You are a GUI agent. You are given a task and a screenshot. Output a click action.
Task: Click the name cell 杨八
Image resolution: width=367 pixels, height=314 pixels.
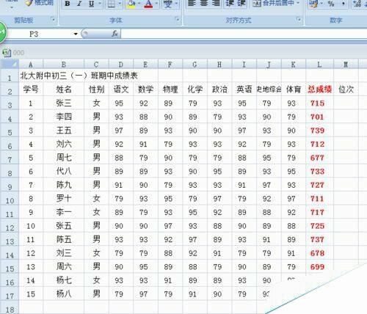click(x=64, y=293)
